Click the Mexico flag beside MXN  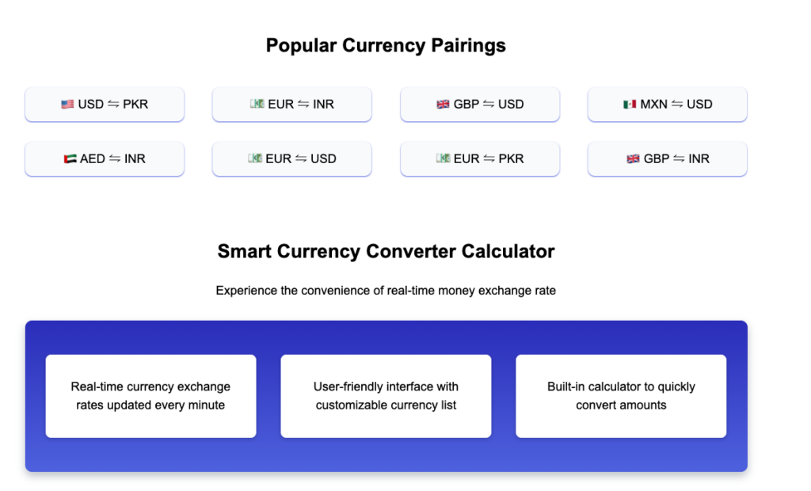[x=630, y=105]
